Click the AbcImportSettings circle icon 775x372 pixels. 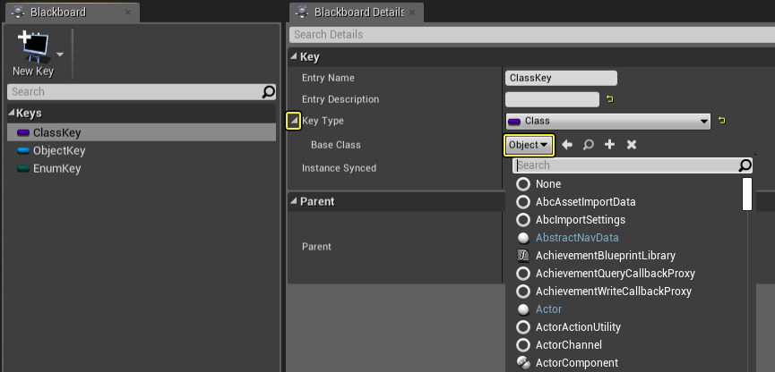(x=523, y=220)
